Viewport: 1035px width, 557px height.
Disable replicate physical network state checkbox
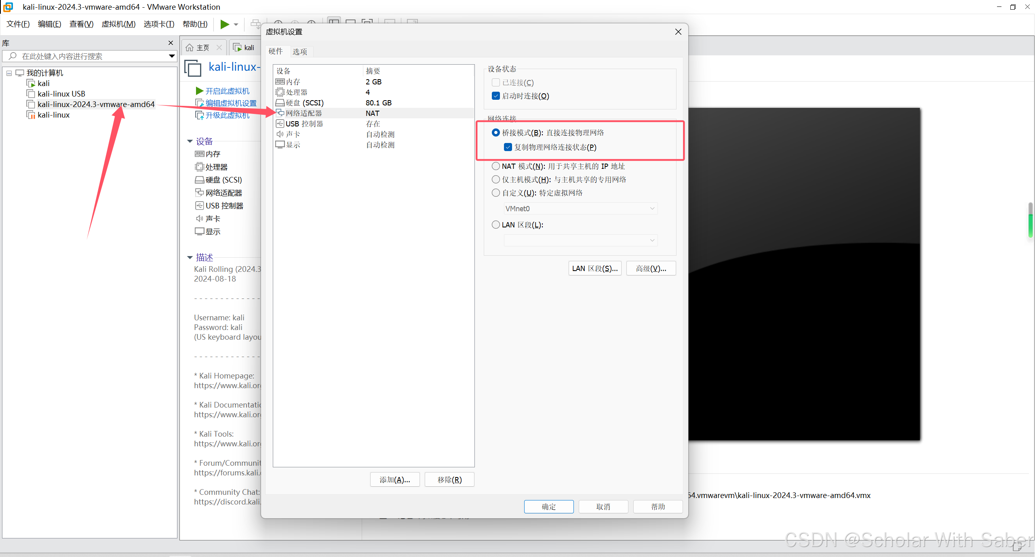pos(508,147)
